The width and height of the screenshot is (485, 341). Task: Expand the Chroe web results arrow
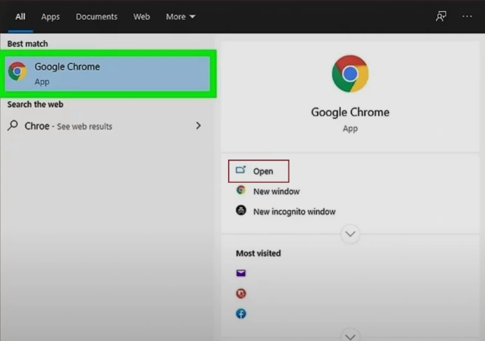198,125
